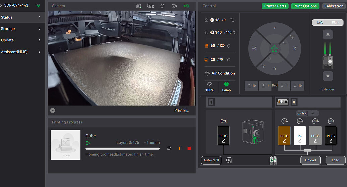Click the home axes icon
The width and height of the screenshot is (347, 187).
pyautogui.click(x=274, y=49)
